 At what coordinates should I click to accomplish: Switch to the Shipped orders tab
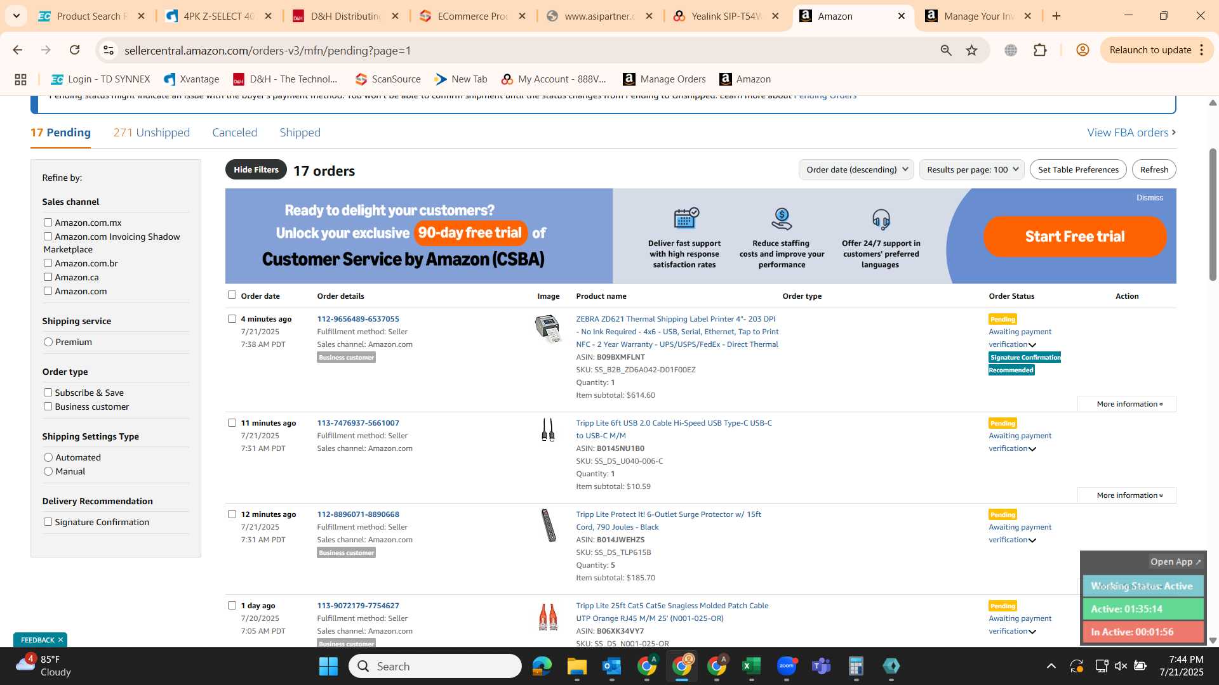[300, 133]
